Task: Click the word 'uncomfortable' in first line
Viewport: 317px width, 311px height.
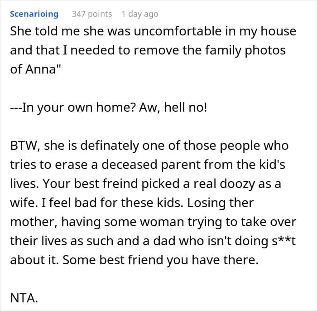Action: (178, 31)
